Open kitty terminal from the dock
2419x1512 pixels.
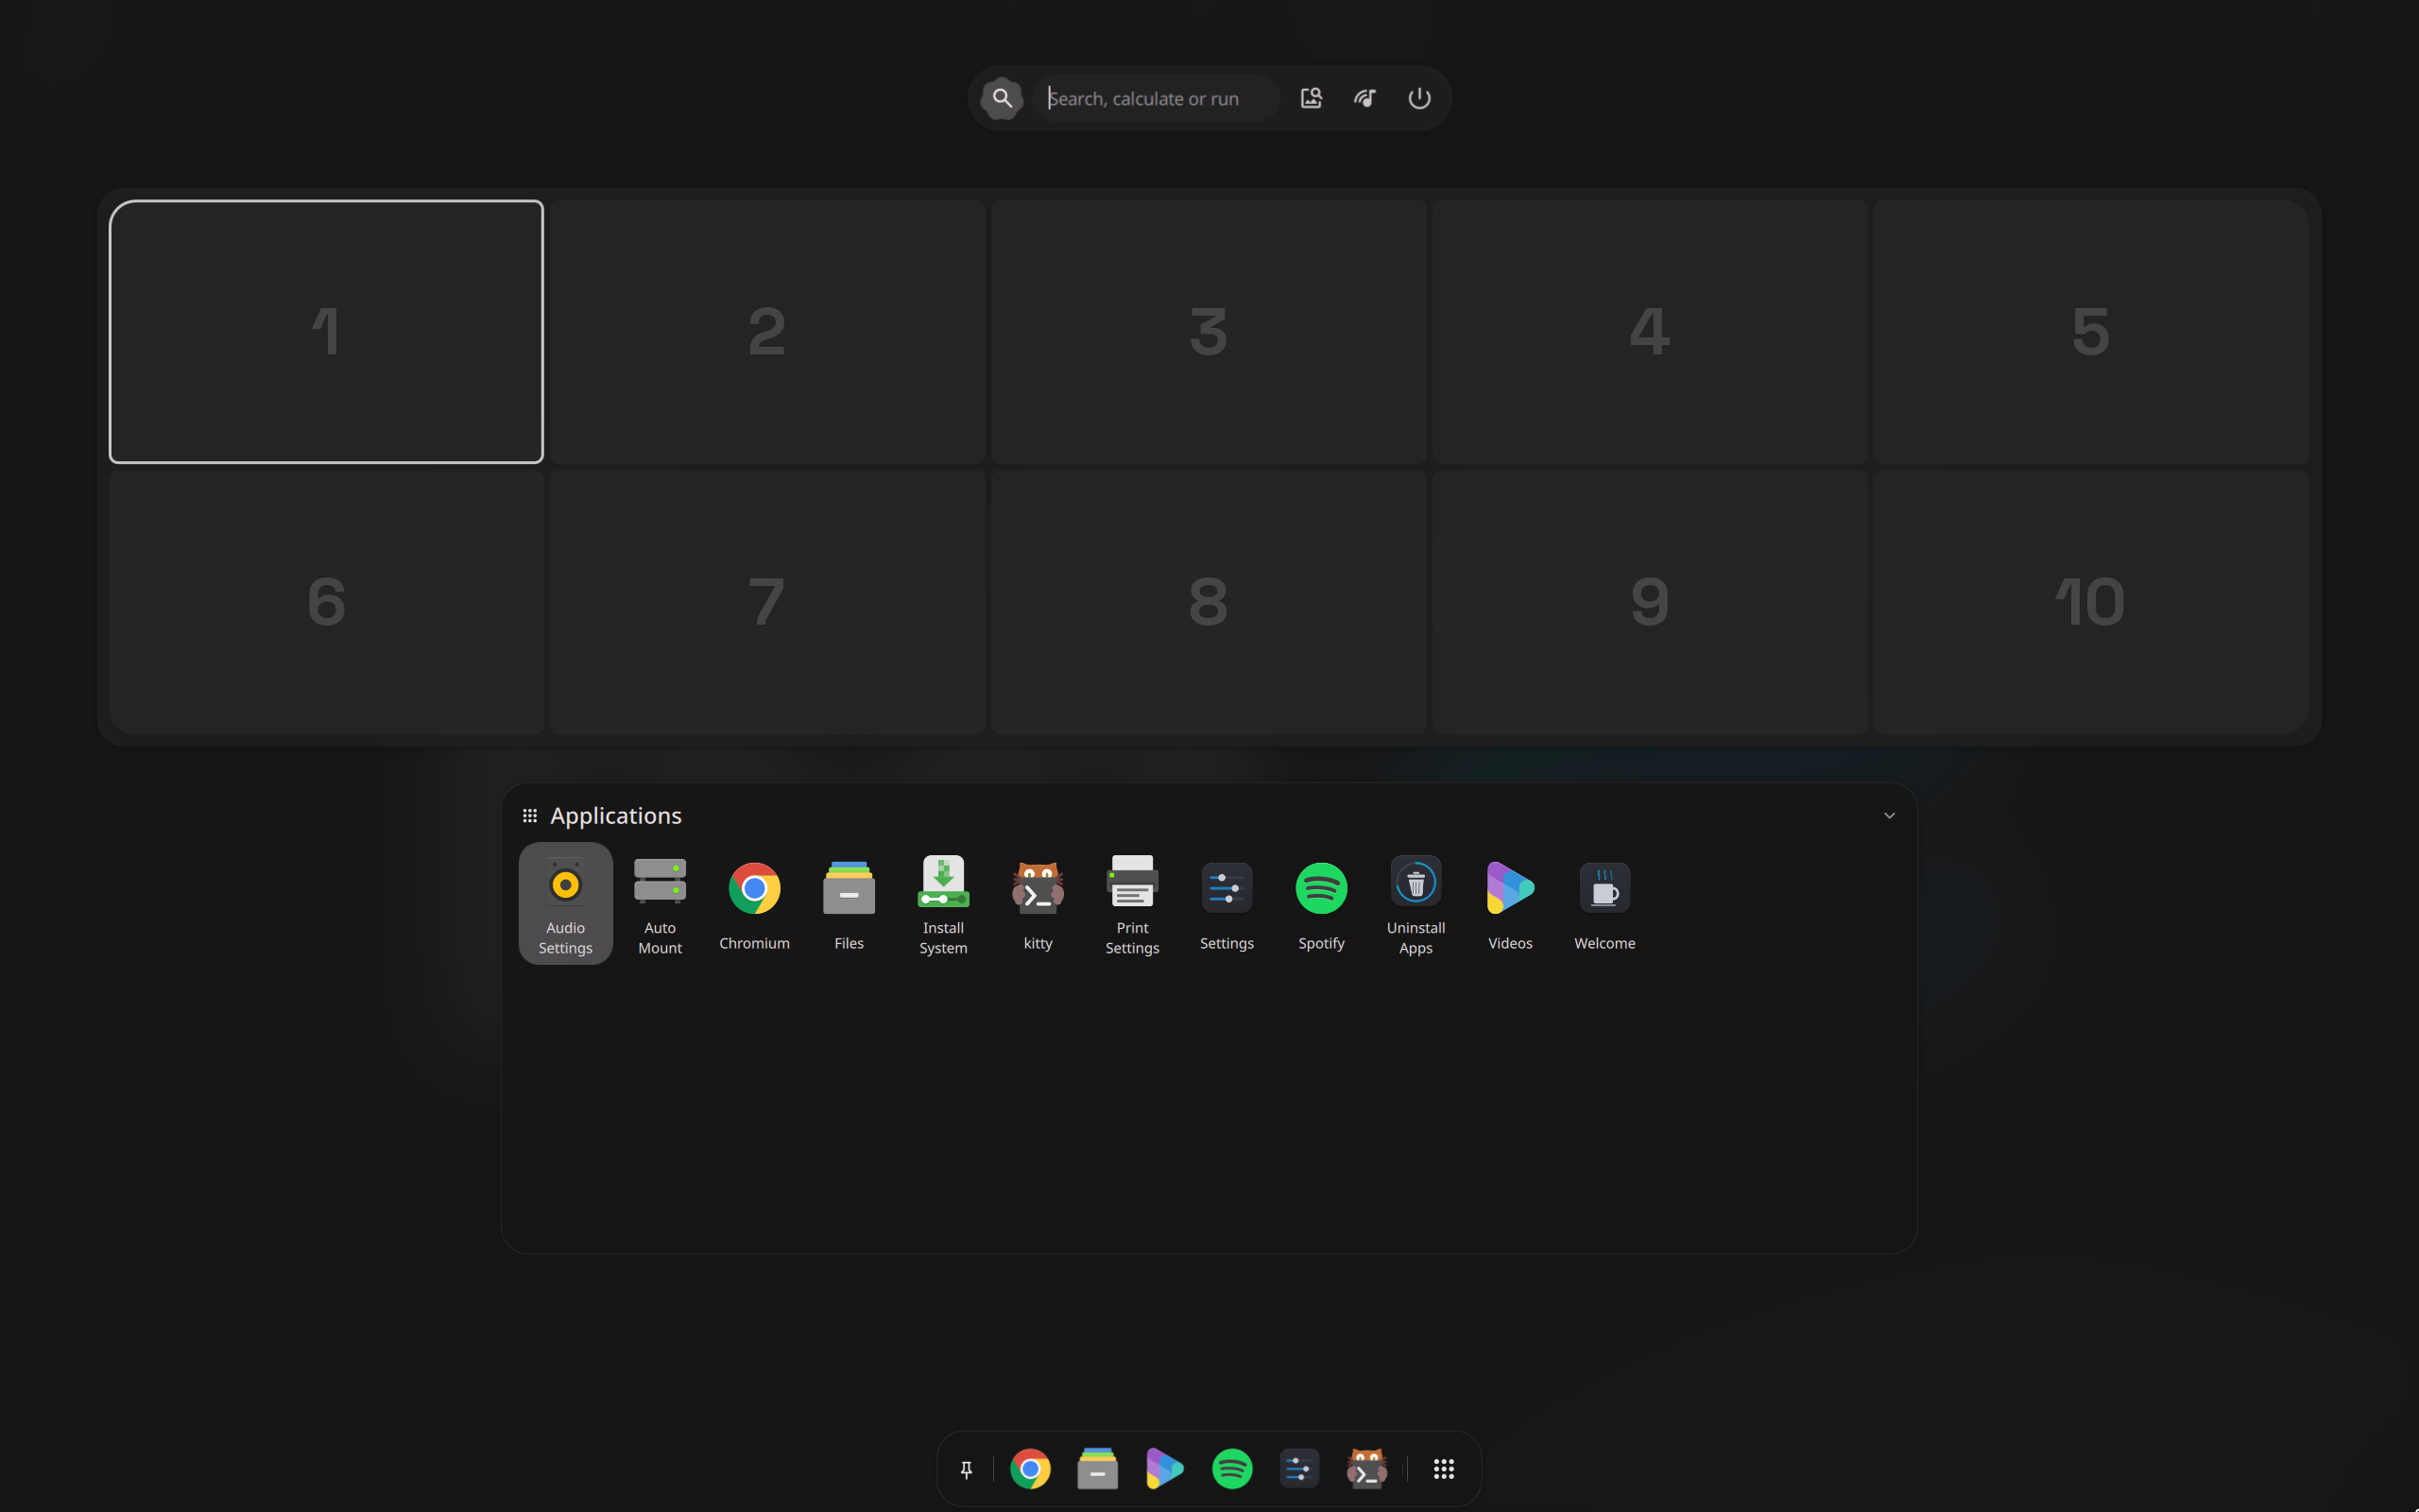coord(1366,1469)
